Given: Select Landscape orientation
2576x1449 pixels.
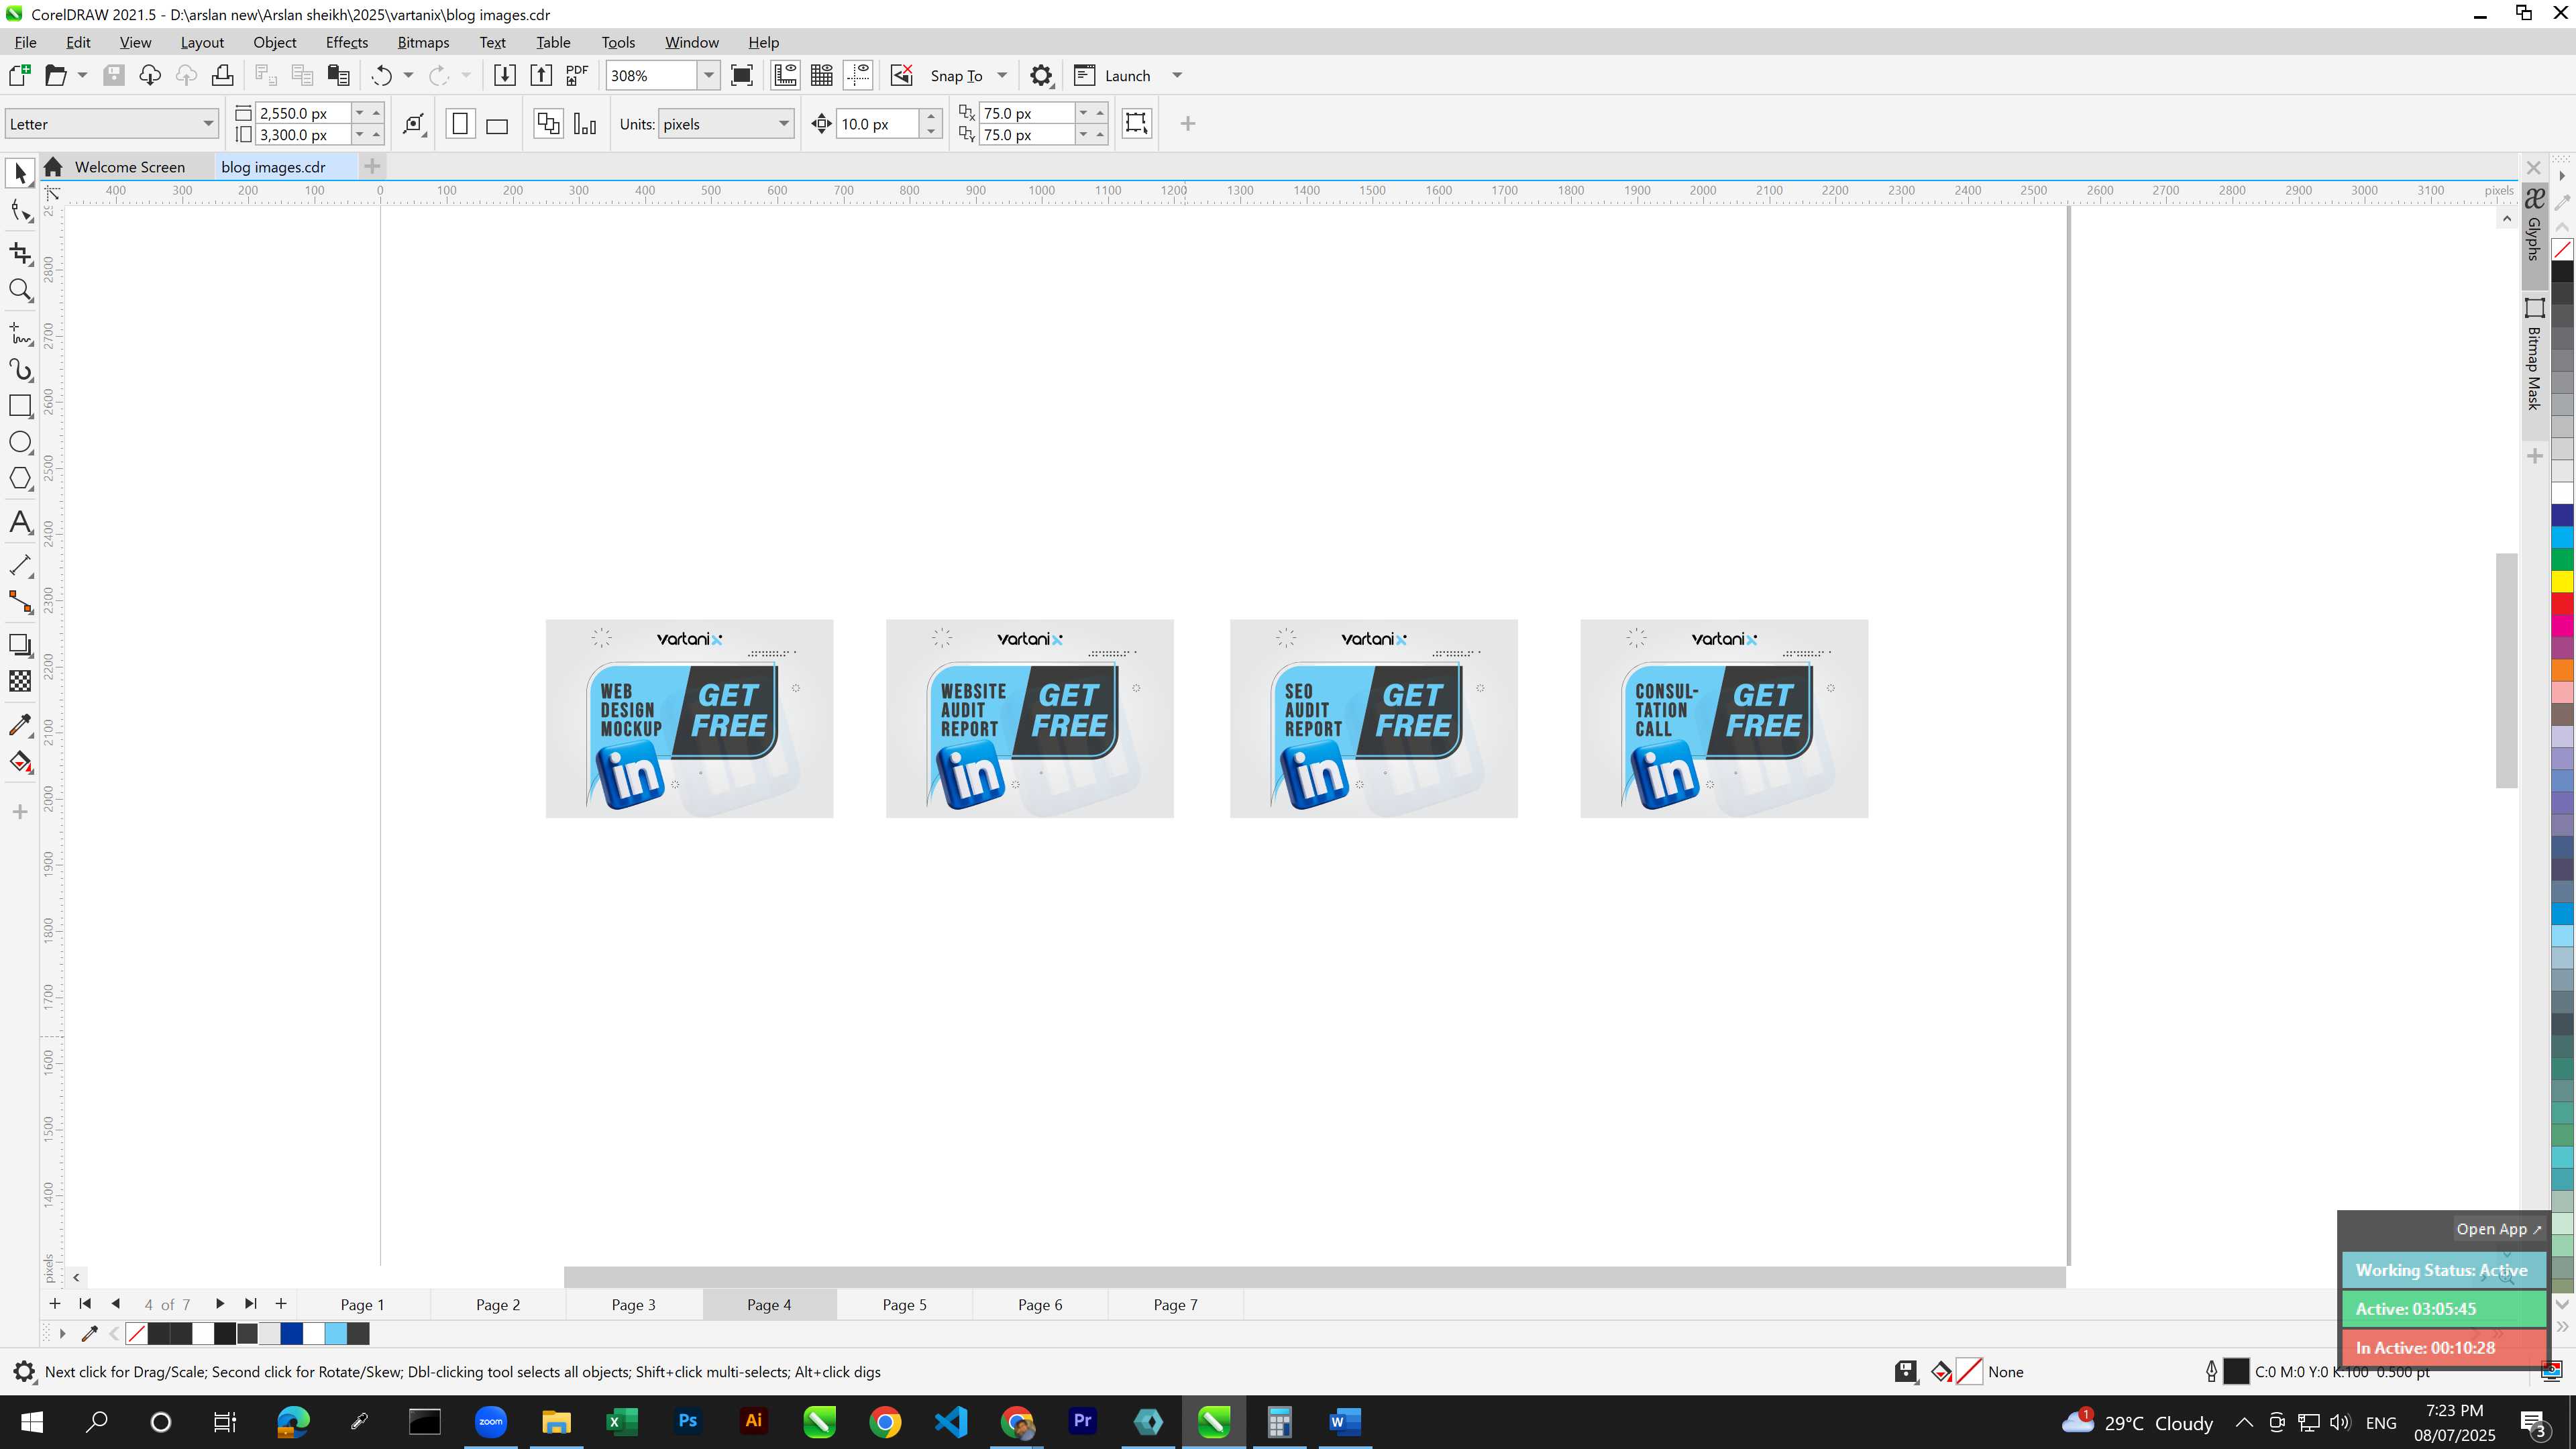Looking at the screenshot, I should pyautogui.click(x=497, y=124).
